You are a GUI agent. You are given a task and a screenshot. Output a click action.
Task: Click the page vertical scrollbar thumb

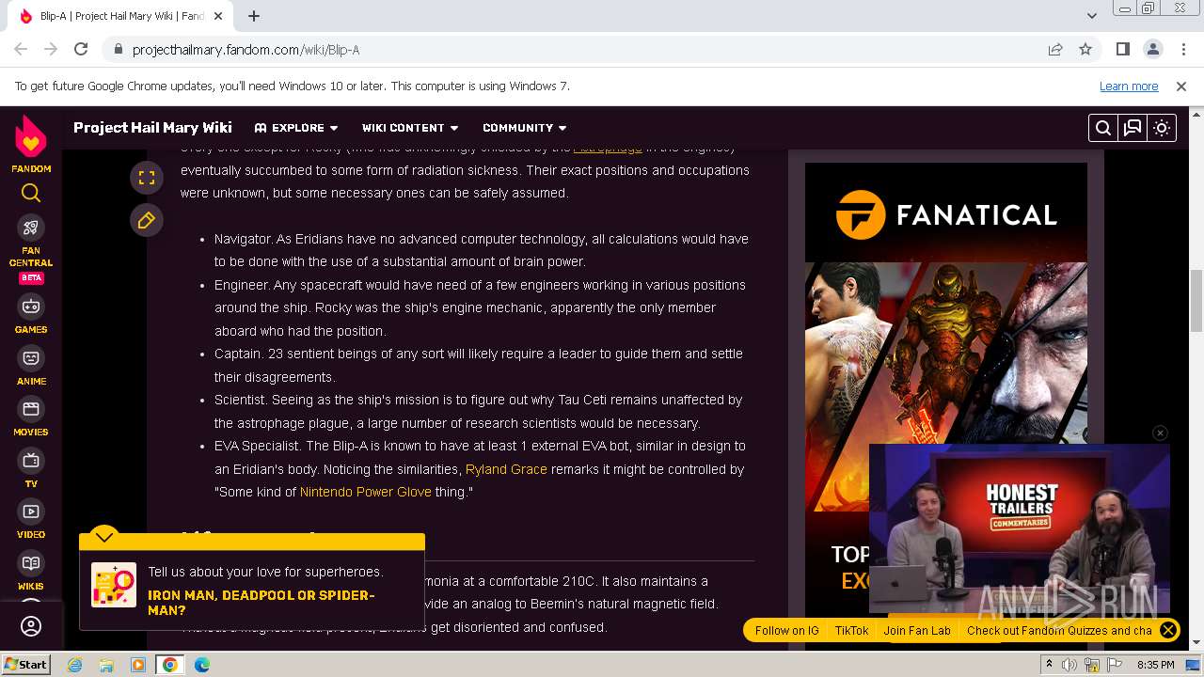pos(1196,299)
